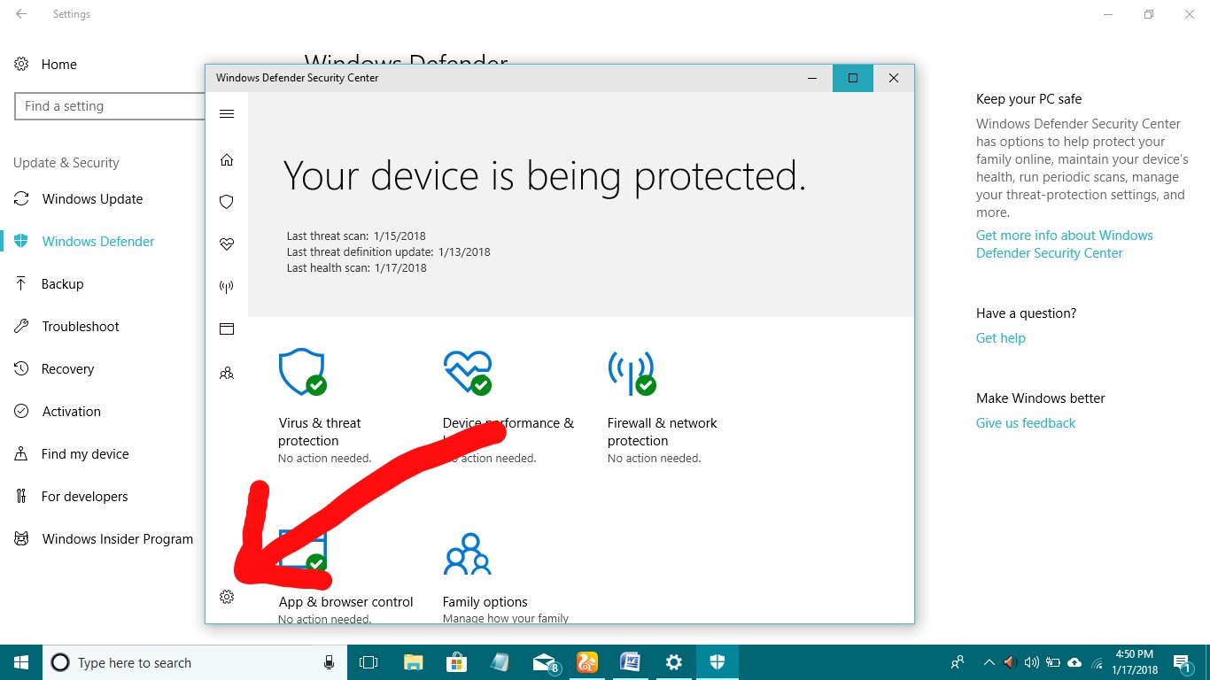Image resolution: width=1210 pixels, height=680 pixels.
Task: Click the Make Windows better heading
Action: (1041, 398)
